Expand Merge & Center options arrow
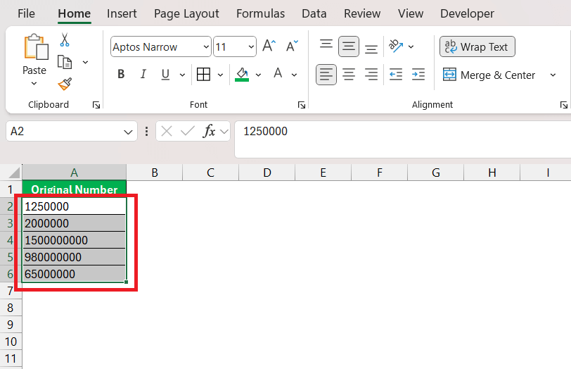Viewport: 571px width, 369px height. 553,75
